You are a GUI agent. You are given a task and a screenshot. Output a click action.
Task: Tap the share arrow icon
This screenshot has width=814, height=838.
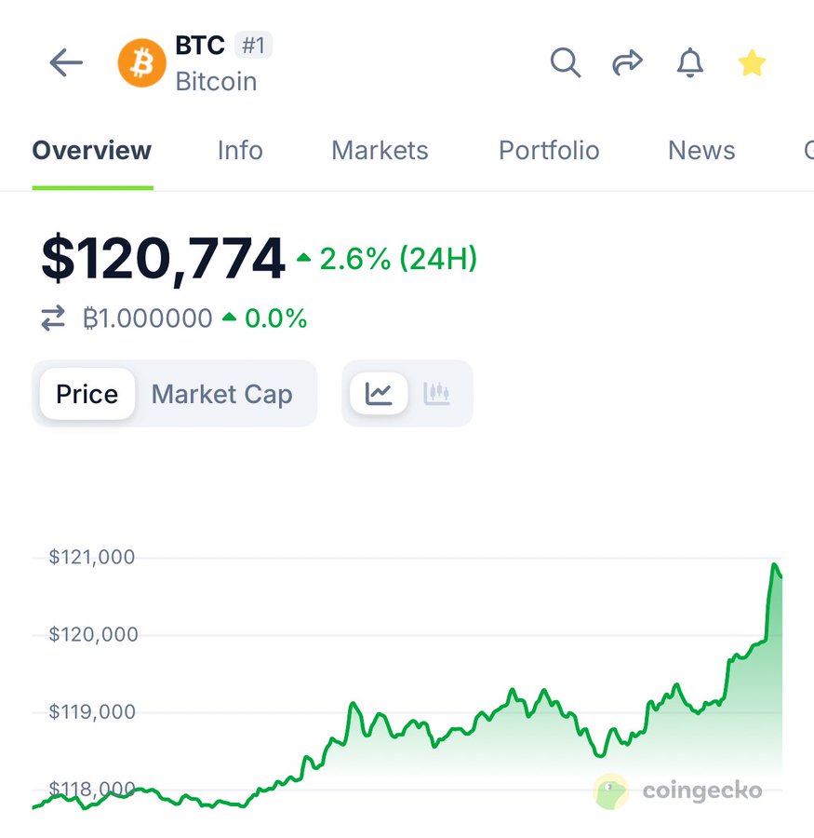[x=627, y=63]
